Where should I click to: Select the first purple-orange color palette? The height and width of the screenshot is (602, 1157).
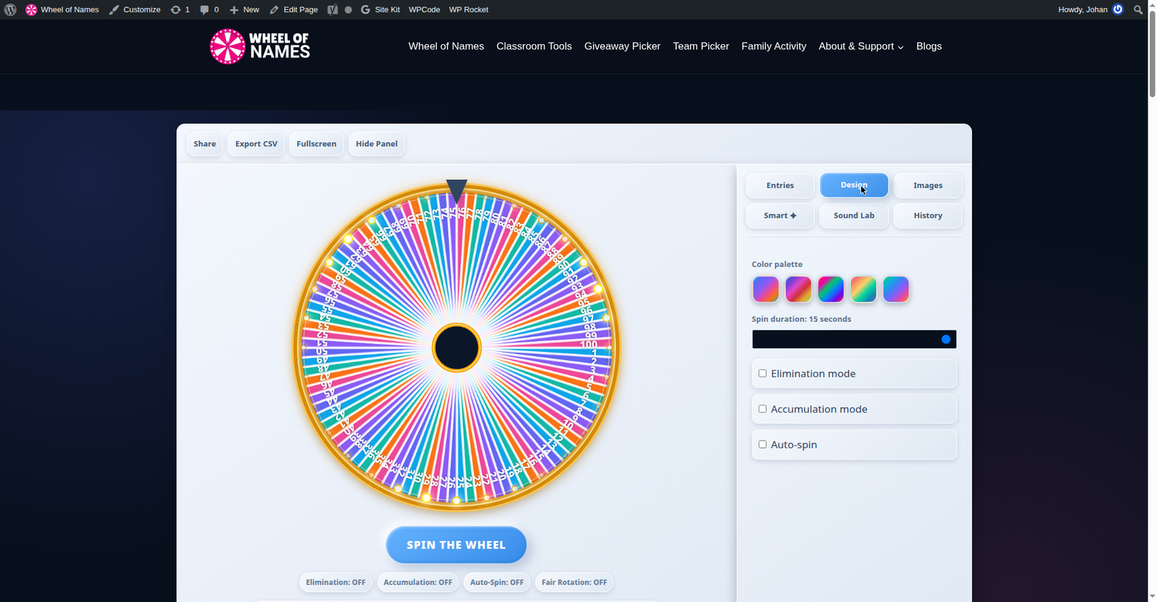(x=766, y=289)
